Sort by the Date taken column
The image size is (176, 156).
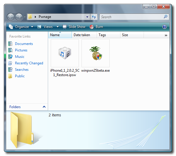(x=84, y=35)
